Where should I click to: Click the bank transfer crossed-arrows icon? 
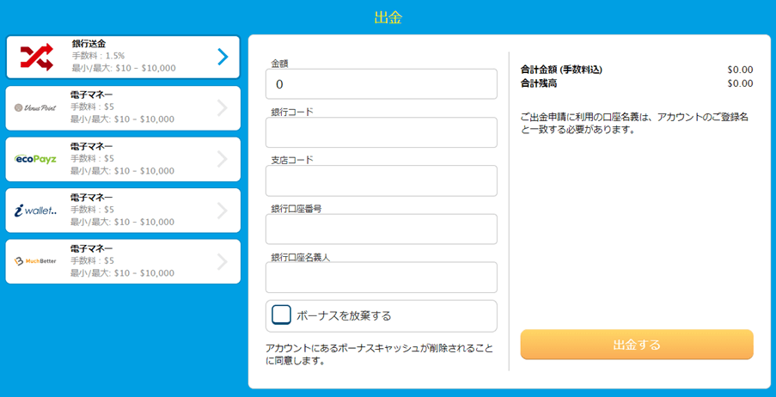point(37,57)
